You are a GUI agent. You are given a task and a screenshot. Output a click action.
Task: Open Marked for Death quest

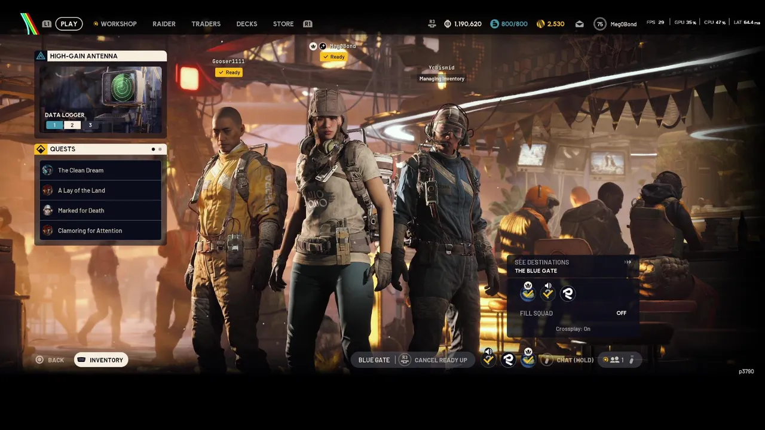(x=100, y=210)
